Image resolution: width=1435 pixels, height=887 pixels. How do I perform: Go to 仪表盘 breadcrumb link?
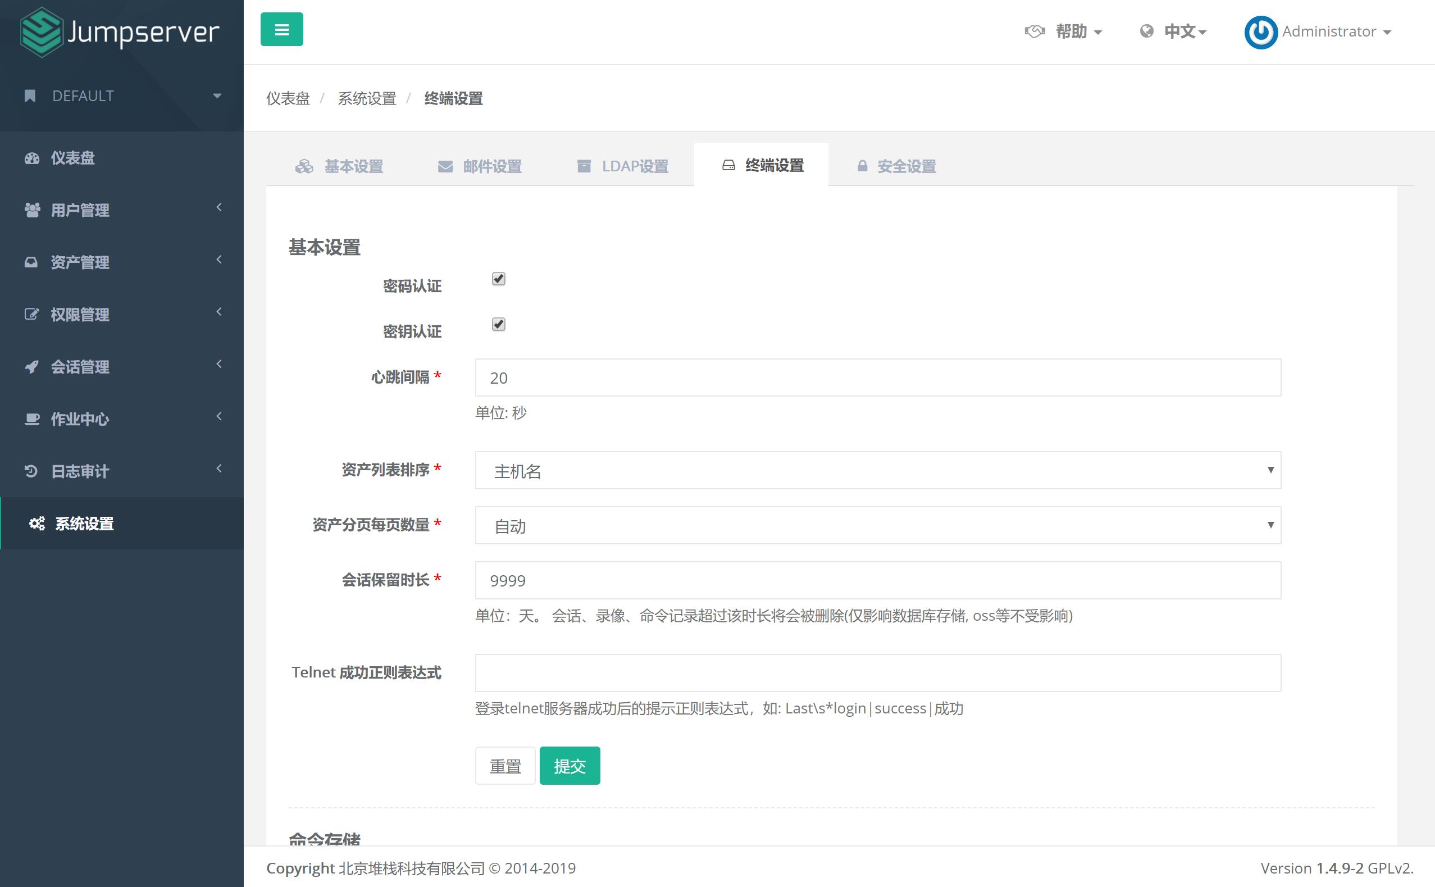tap(288, 98)
